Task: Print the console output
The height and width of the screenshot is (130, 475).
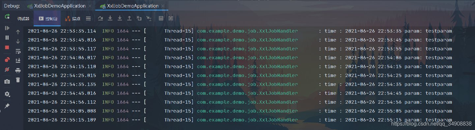Action: pyautogui.click(x=18, y=70)
